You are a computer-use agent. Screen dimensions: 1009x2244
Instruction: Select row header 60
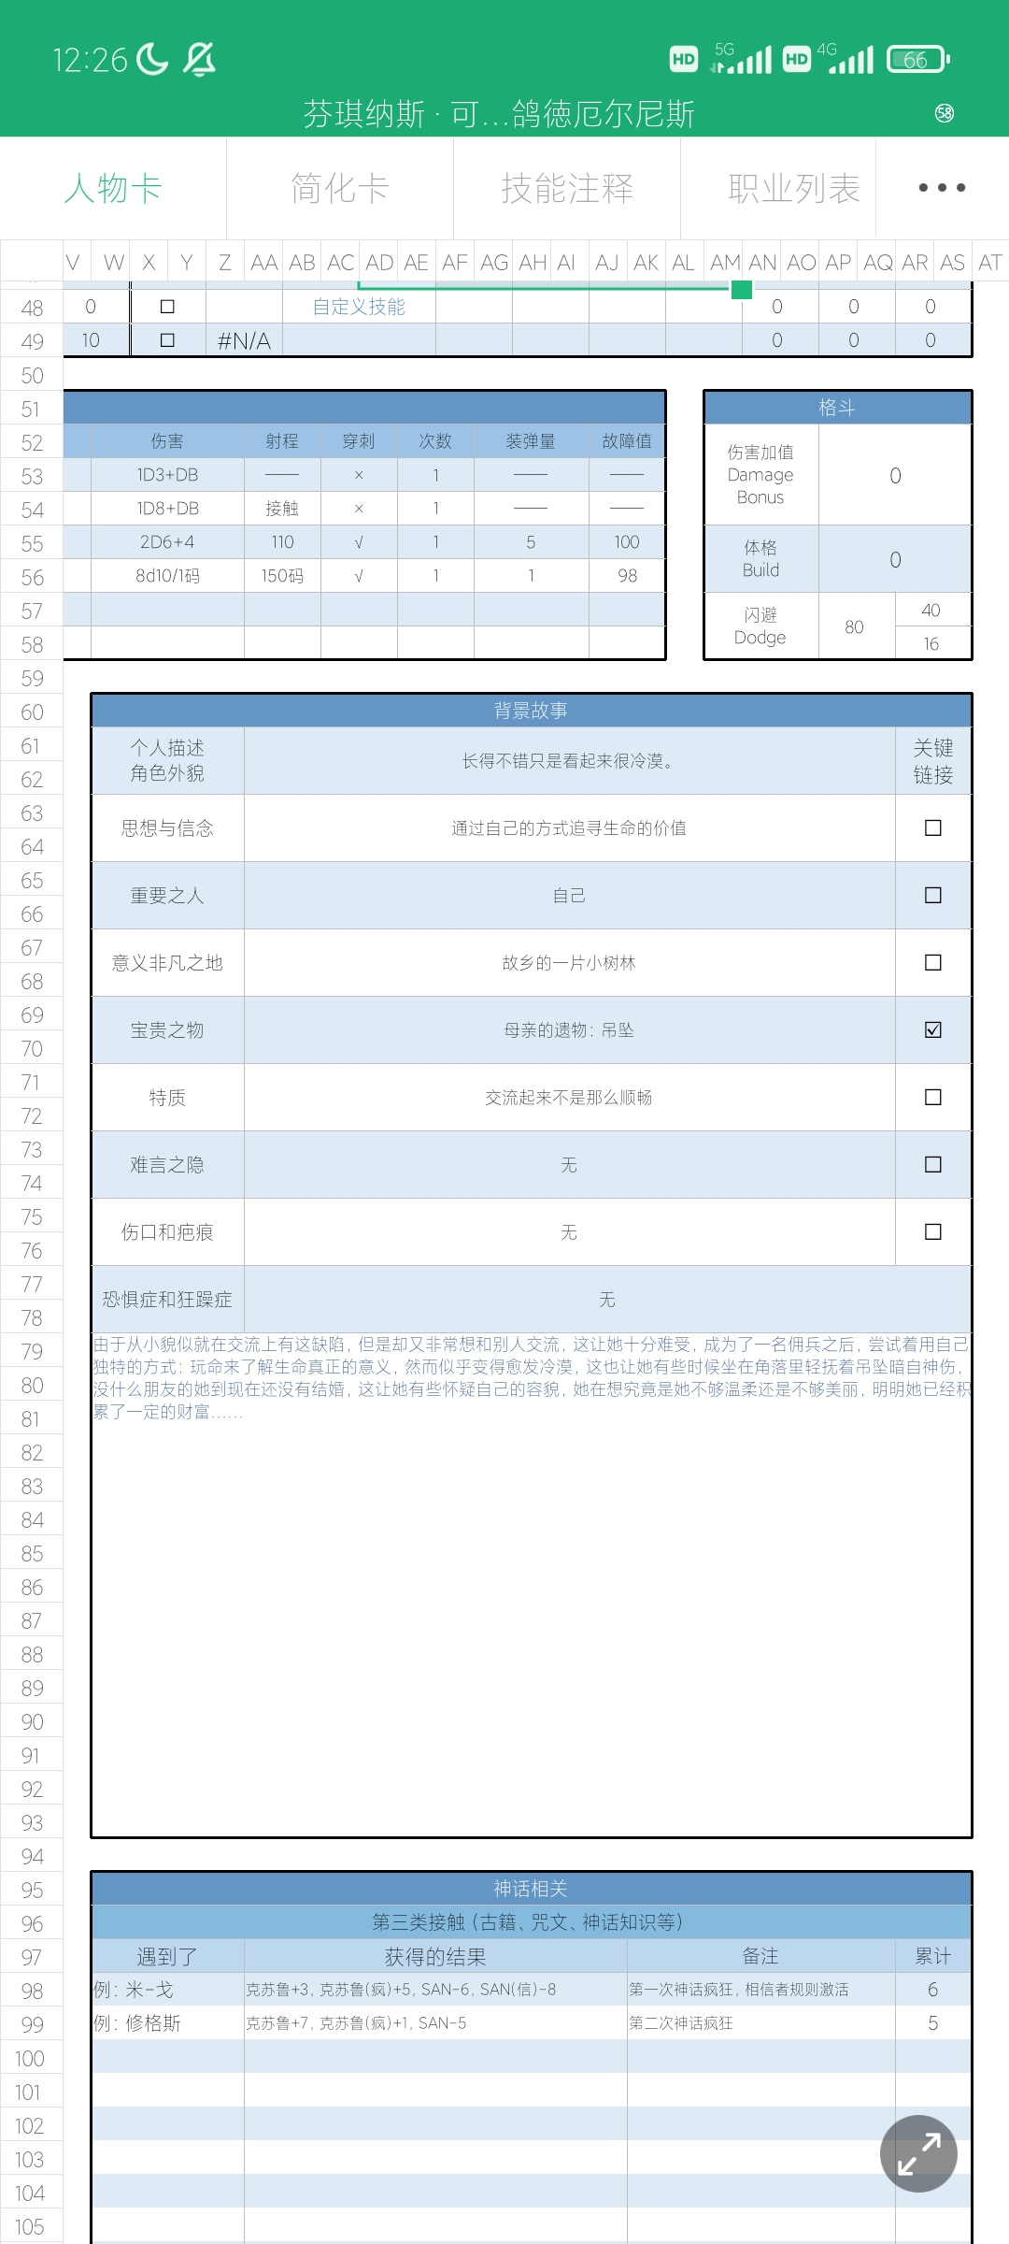coord(32,712)
